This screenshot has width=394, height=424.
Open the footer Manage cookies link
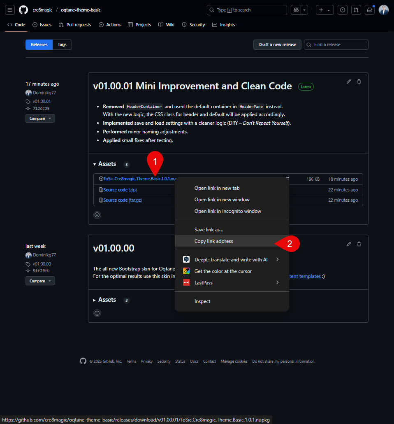pyautogui.click(x=234, y=361)
